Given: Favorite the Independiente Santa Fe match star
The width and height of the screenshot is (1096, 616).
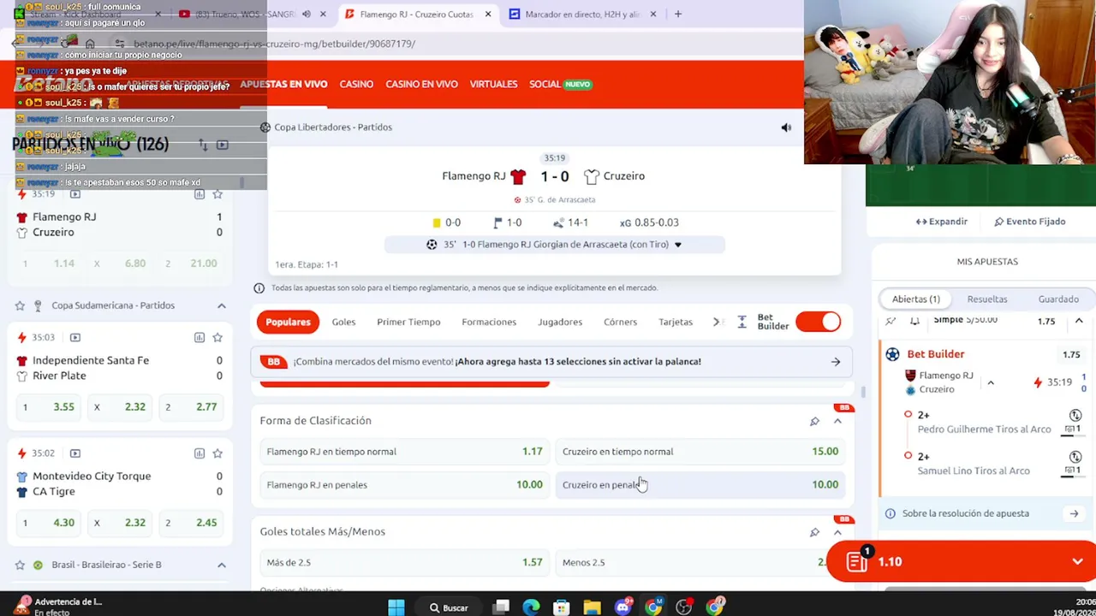Looking at the screenshot, I should [217, 338].
